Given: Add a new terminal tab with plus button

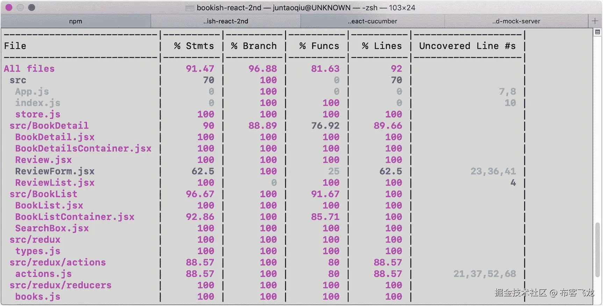Looking at the screenshot, I should point(595,21).
